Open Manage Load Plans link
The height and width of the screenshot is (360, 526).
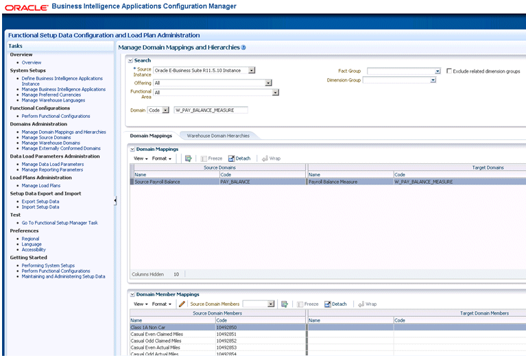click(x=41, y=186)
